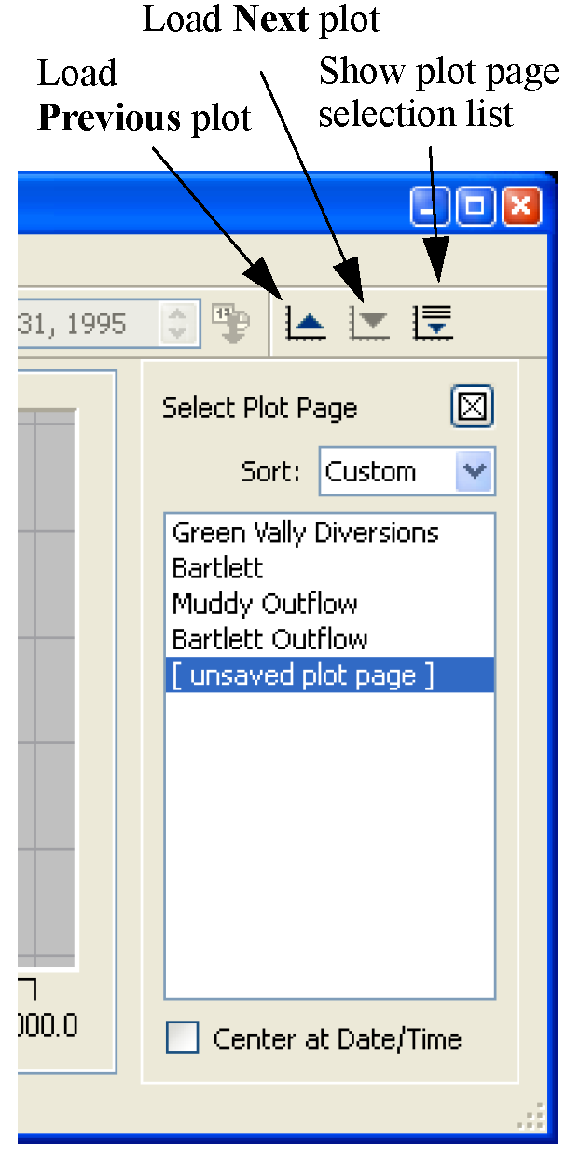566x1155 pixels.
Task: Close the Select Plot Page panel
Action: click(x=473, y=408)
